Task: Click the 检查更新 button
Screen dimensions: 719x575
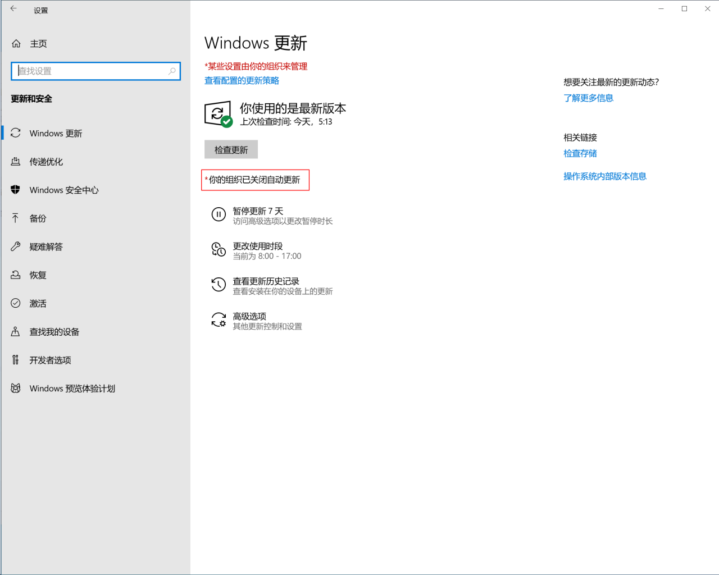Action: coord(231,149)
